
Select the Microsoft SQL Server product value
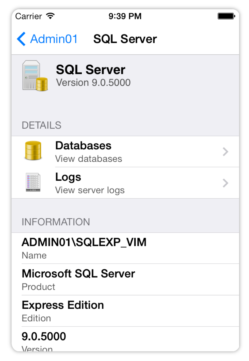pos(78,274)
